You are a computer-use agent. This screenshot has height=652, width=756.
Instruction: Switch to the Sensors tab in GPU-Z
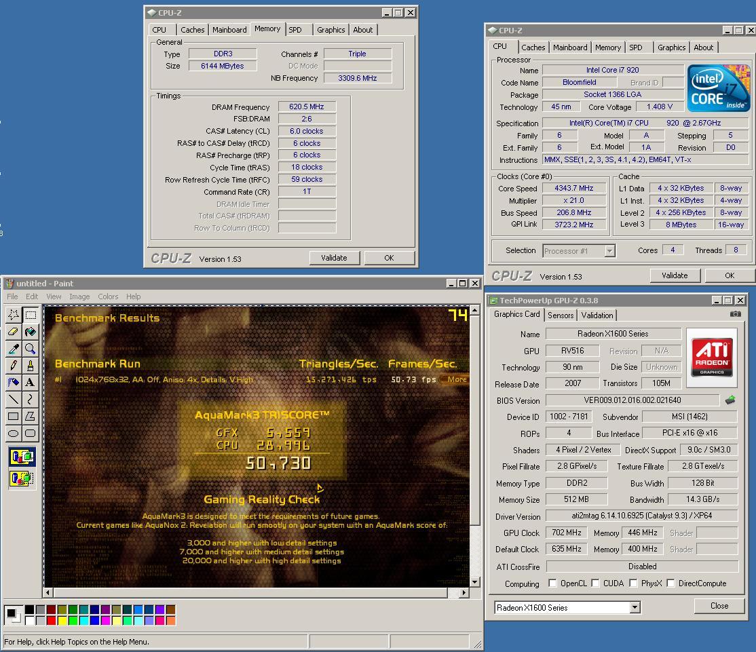pyautogui.click(x=561, y=315)
